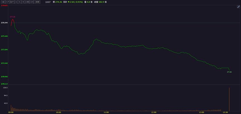The height and width of the screenshot is (114, 241).
Task: Toggle the CDF button
Action: (31, 2)
